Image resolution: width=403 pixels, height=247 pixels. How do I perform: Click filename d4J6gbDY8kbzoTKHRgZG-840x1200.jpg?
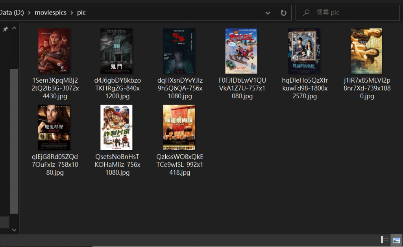[117, 88]
